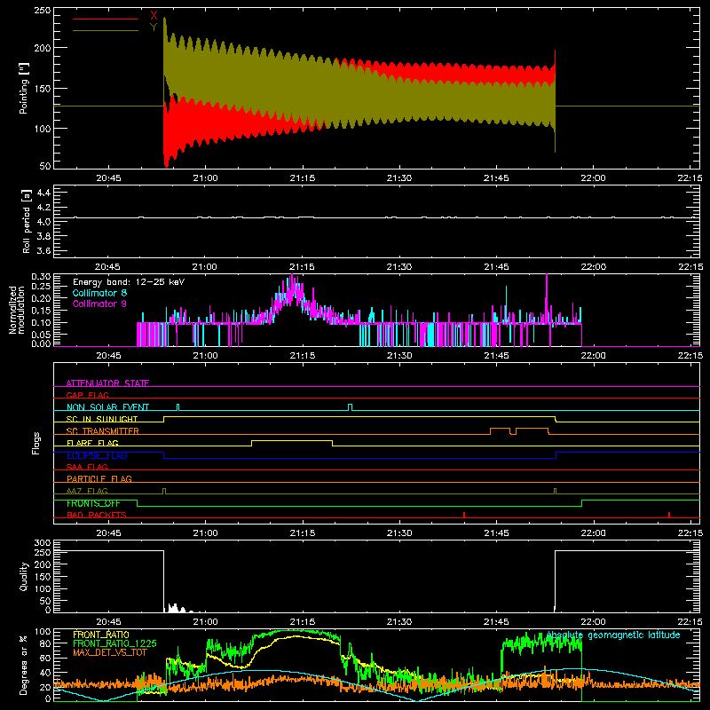710x710 pixels.
Task: Select the olive Y legend line sample
Action: (x=106, y=30)
